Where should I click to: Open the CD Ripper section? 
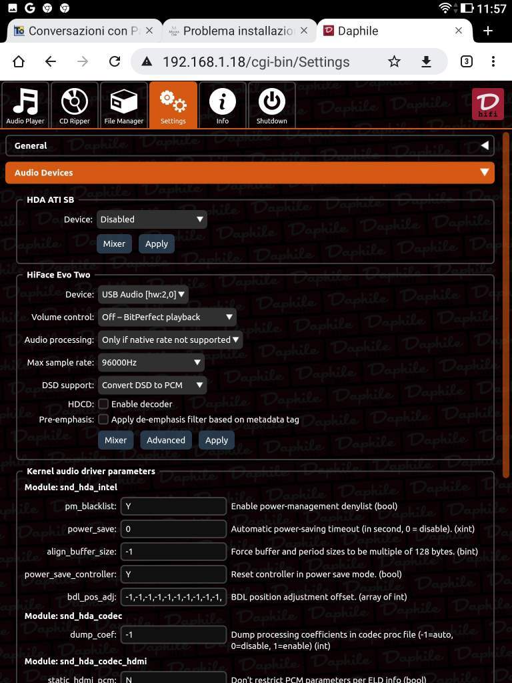click(75, 105)
